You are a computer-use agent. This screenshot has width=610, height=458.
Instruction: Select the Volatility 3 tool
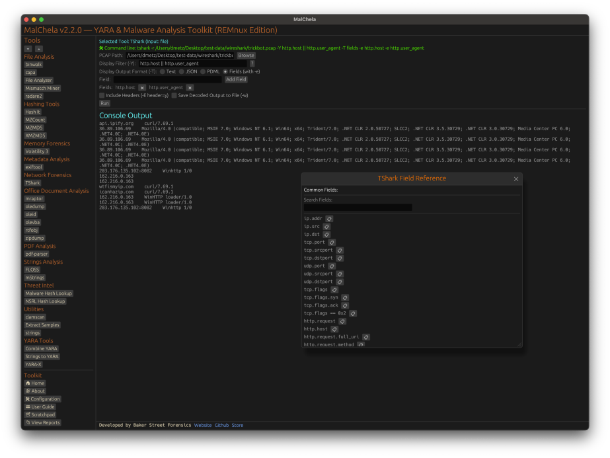(x=37, y=151)
